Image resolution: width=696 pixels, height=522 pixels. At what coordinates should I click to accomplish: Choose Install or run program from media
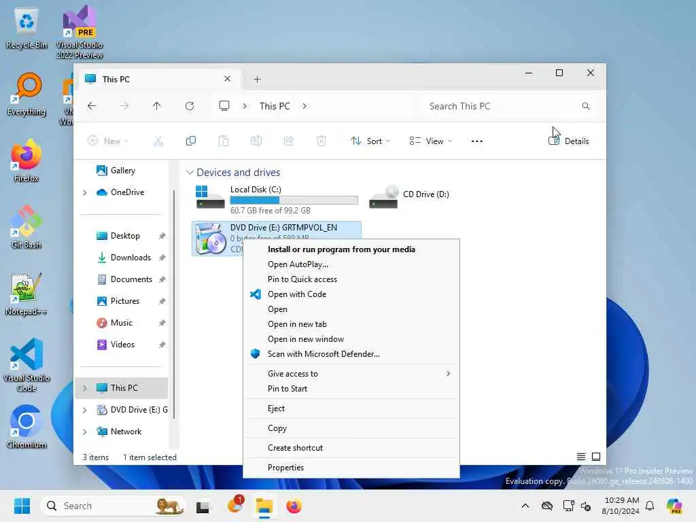pos(351,249)
